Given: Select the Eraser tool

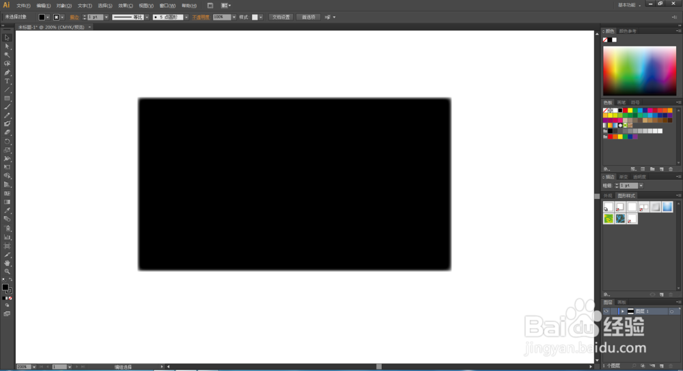Looking at the screenshot, I should (7, 133).
